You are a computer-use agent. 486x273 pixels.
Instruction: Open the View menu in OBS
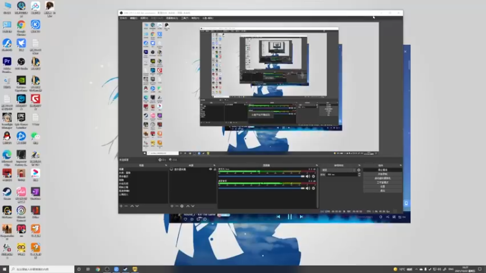click(144, 18)
